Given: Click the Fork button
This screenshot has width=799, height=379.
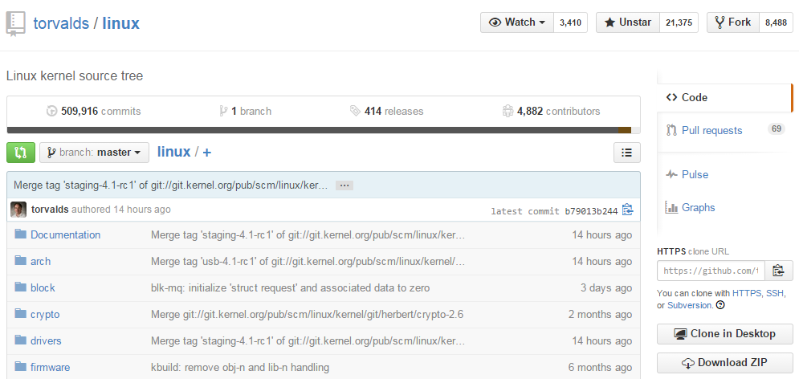Looking at the screenshot, I should coord(733,22).
